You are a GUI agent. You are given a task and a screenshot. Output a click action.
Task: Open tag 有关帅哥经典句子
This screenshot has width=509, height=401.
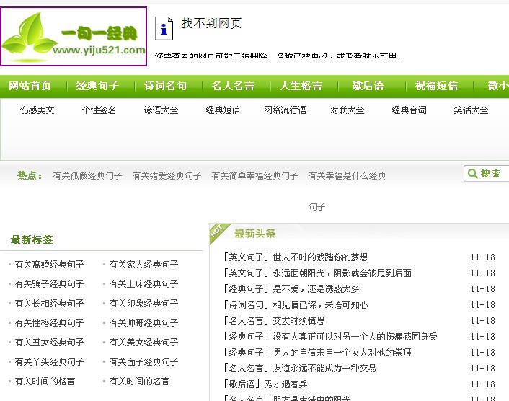(143, 323)
